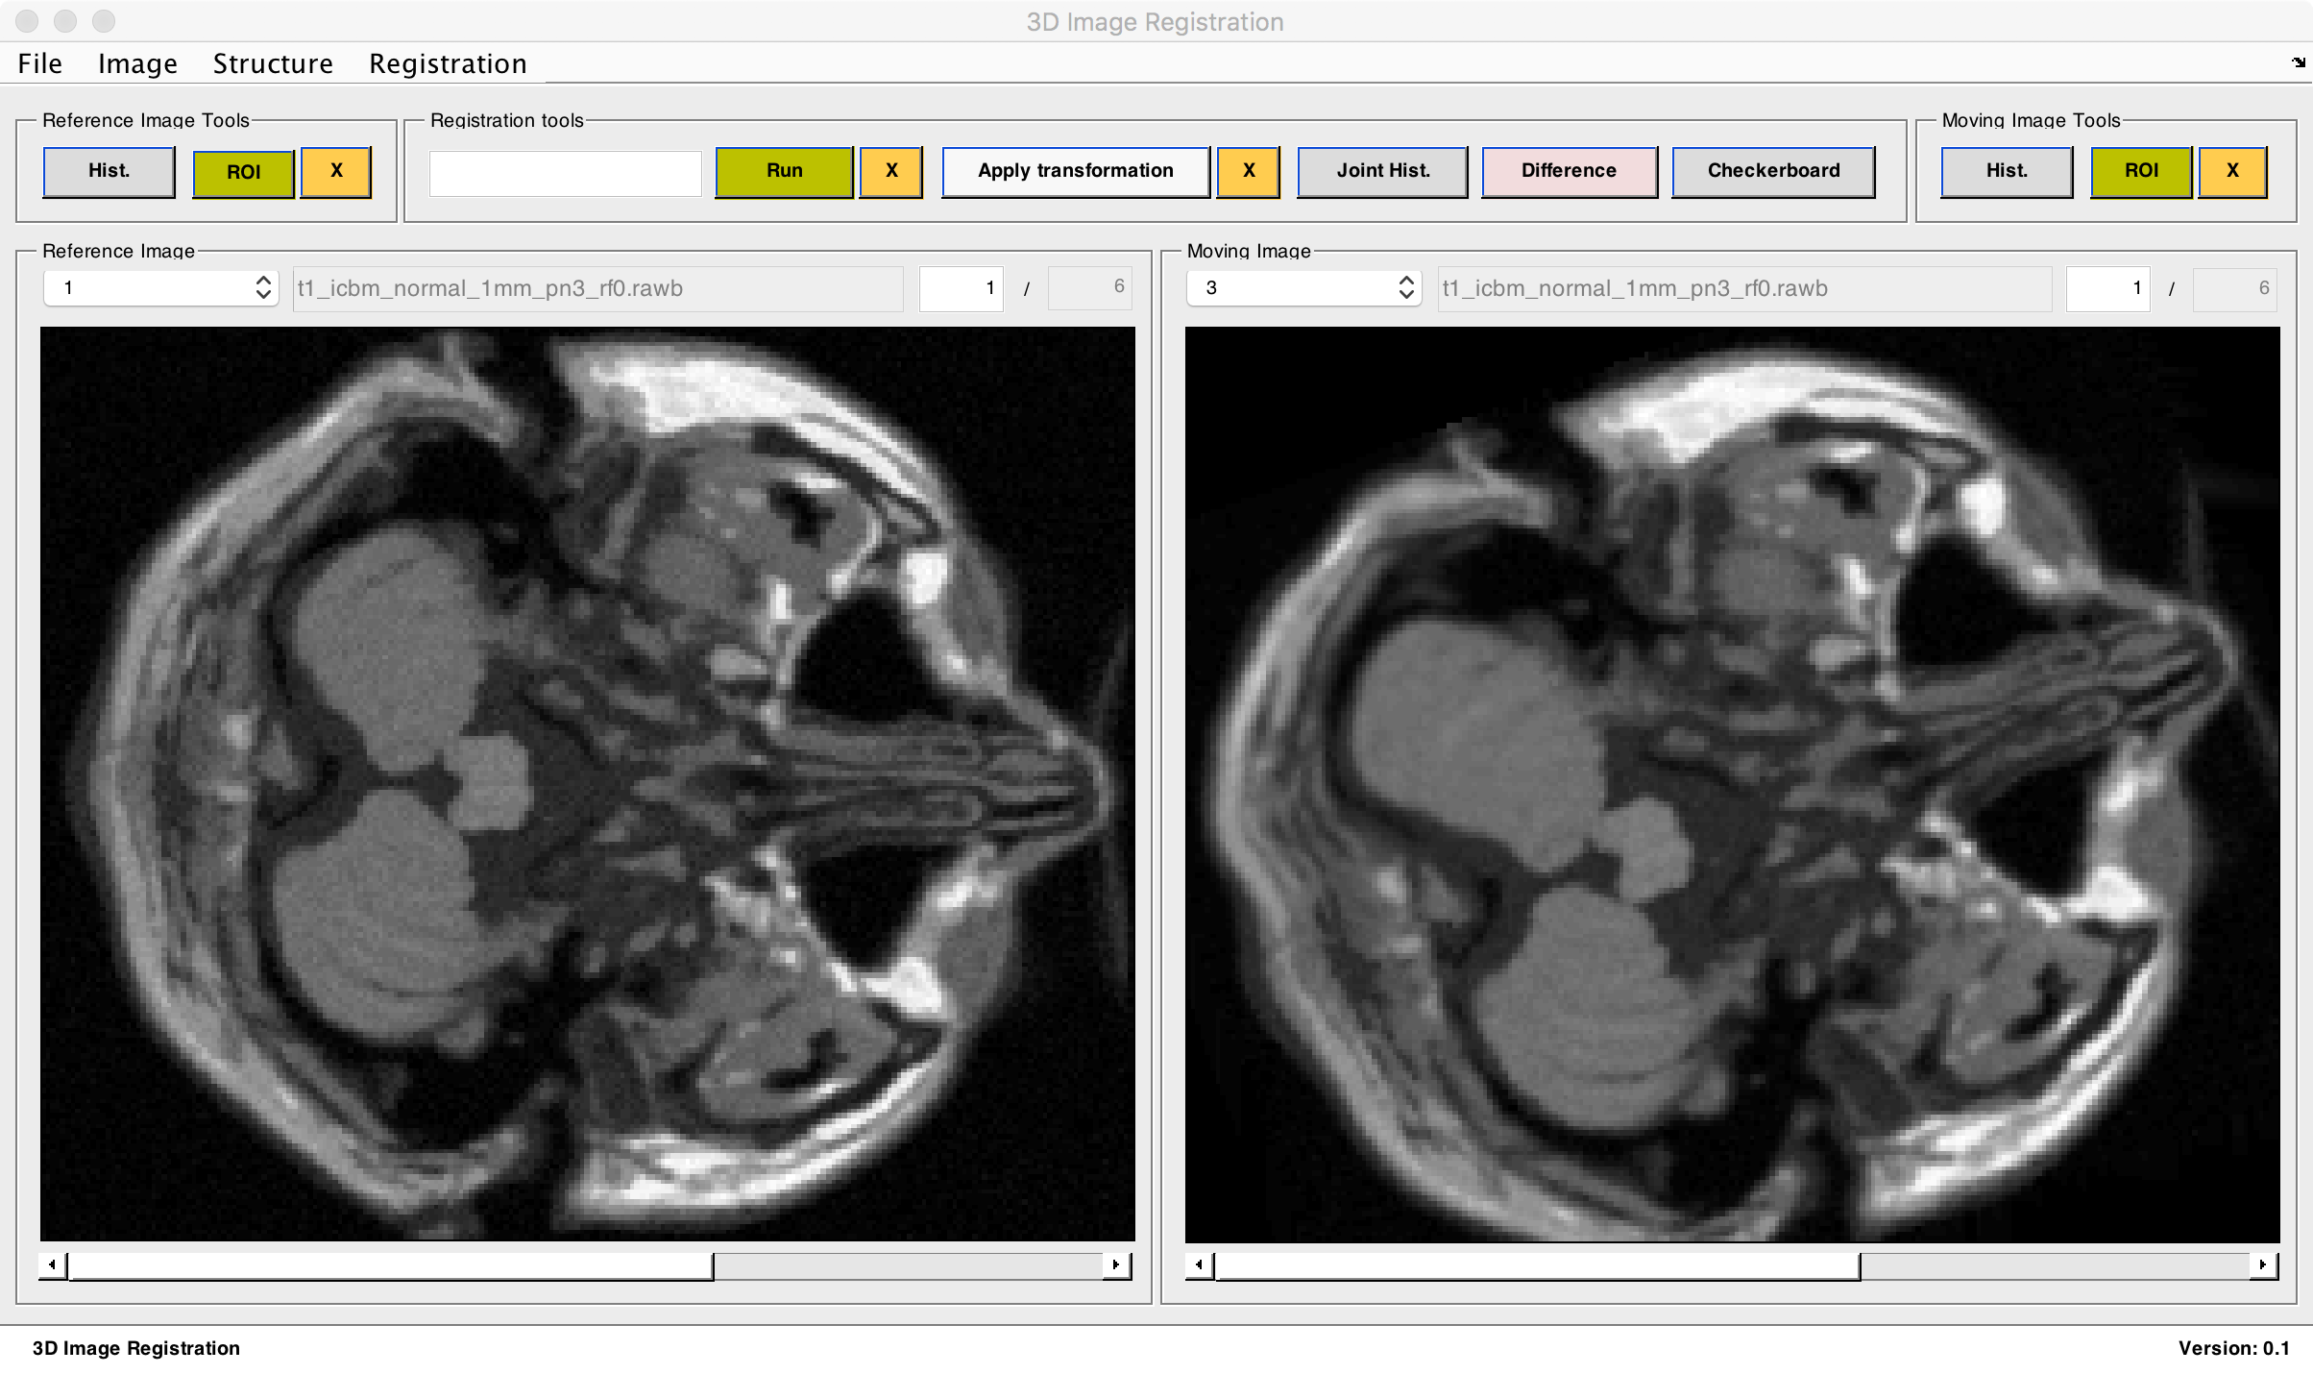This screenshot has height=1374, width=2313.
Task: Click the Moving Image current index field
Action: 2108,288
